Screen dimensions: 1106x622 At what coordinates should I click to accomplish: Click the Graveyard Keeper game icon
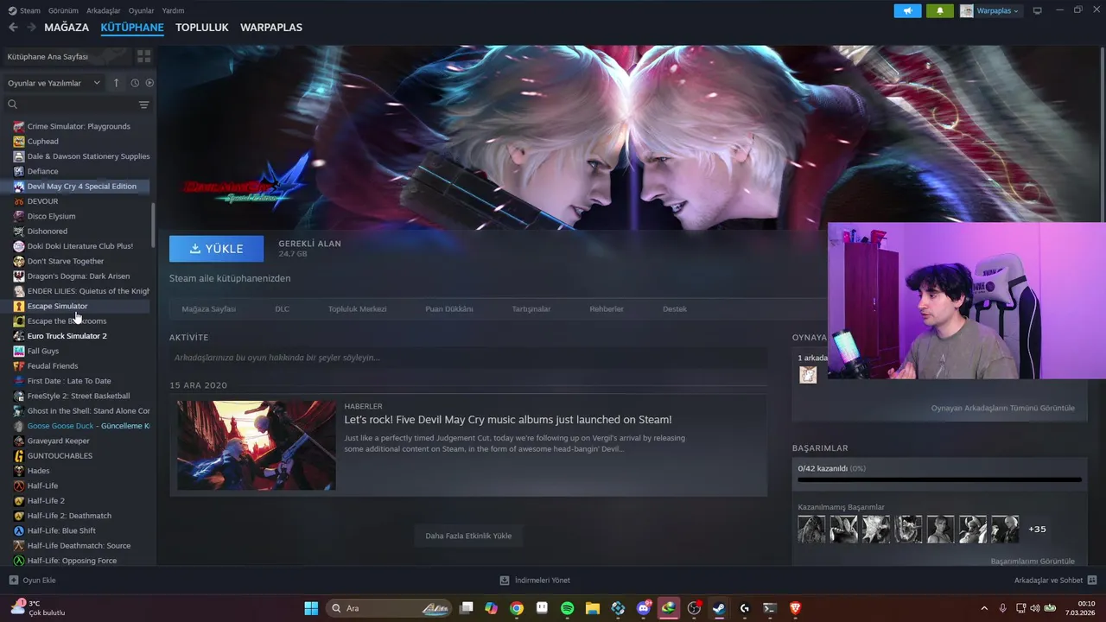[x=19, y=441]
